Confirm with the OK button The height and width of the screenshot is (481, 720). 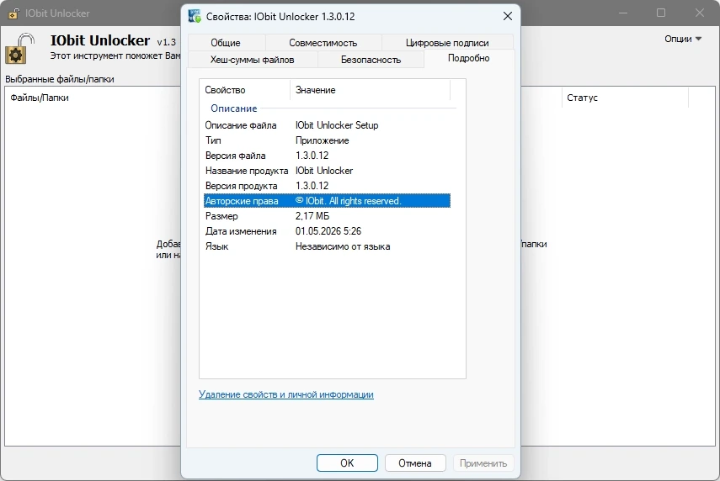click(x=347, y=463)
